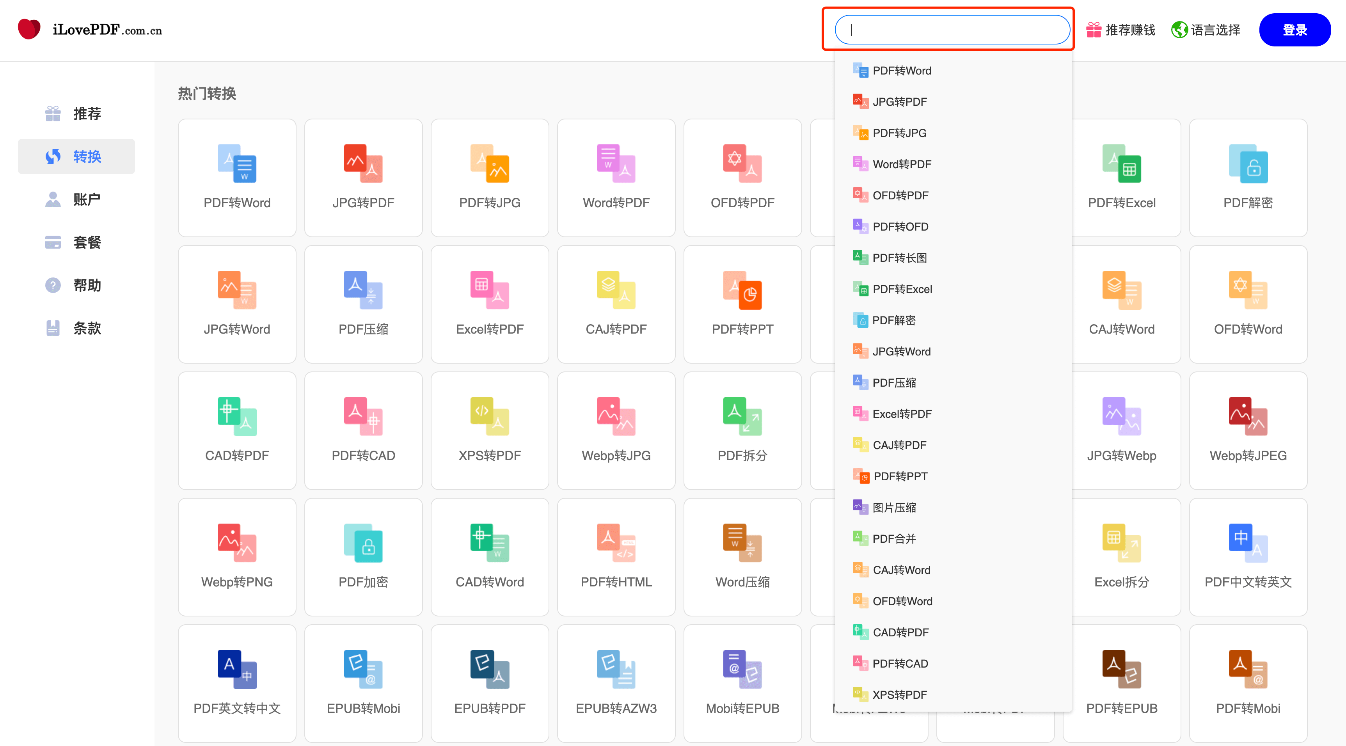Viewport: 1346px width, 746px height.
Task: Open the PDF转Word tool tile icon
Action: [237, 163]
